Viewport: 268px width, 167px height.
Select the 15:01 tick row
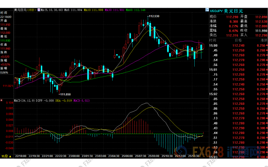pos(238,70)
